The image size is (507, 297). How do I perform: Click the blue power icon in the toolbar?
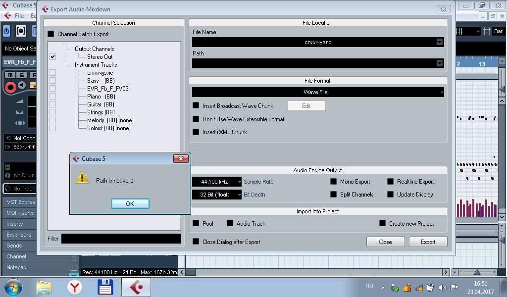tap(6, 31)
